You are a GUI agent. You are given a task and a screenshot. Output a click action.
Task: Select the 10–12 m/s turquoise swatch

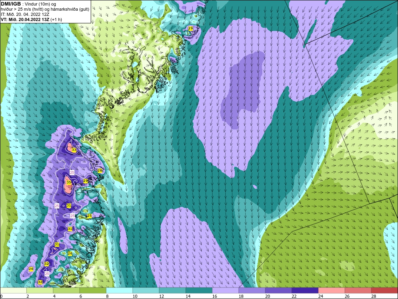pos(146,290)
